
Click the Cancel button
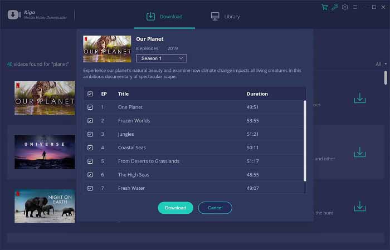point(215,208)
